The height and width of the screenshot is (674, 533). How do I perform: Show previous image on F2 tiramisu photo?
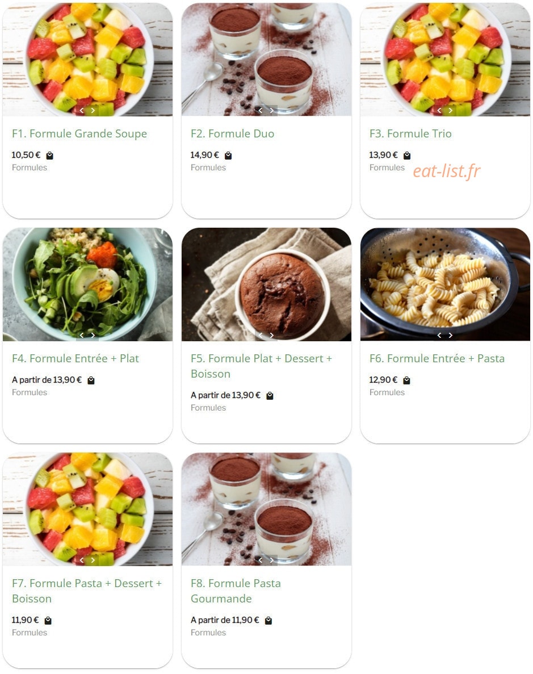(x=261, y=111)
